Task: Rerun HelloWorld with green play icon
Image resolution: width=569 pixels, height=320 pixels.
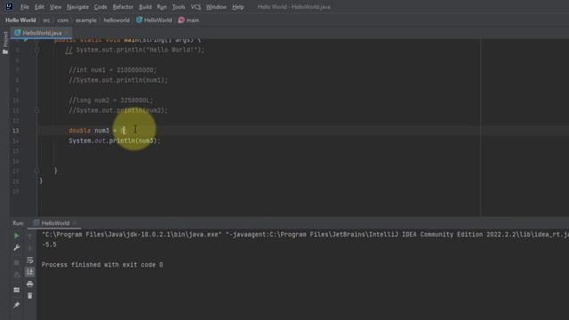Action: pyautogui.click(x=17, y=236)
